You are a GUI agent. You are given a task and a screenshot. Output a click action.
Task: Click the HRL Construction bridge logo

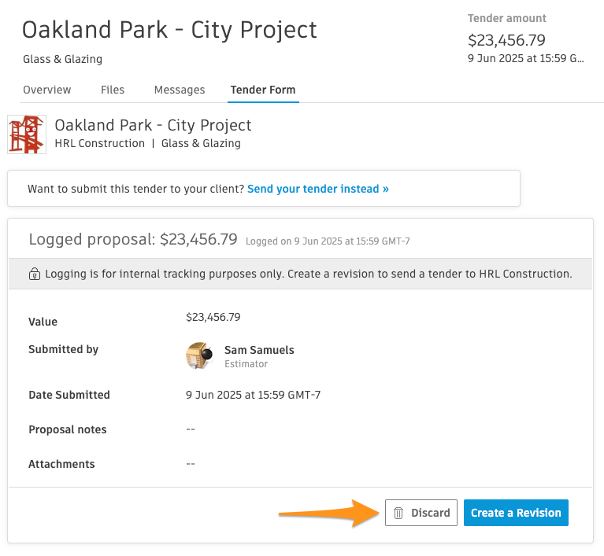27,134
